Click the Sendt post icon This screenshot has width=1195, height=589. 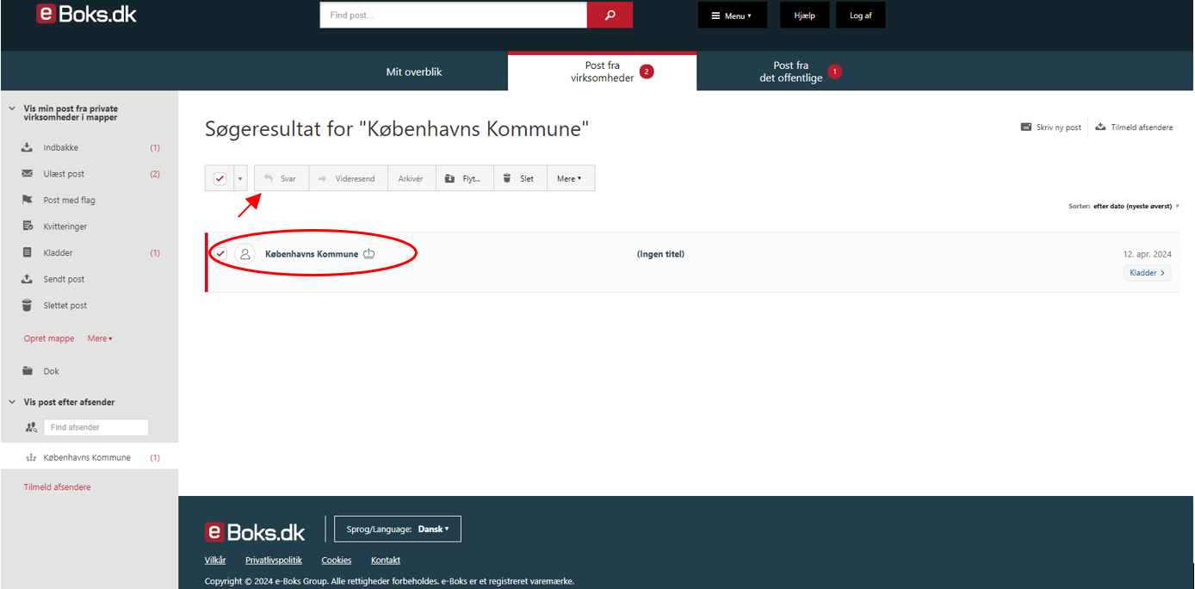point(27,279)
